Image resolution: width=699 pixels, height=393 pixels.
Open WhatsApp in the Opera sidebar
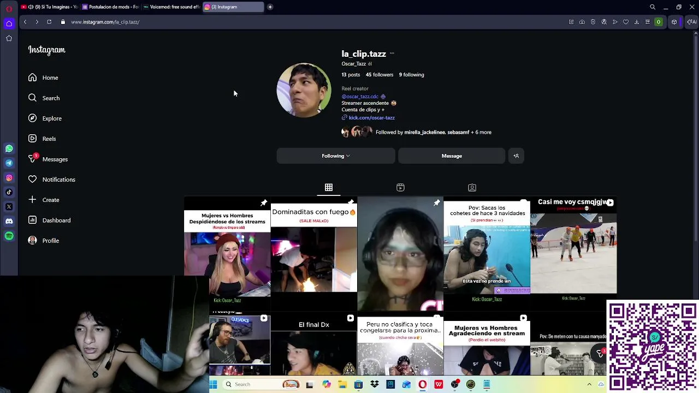(x=9, y=148)
